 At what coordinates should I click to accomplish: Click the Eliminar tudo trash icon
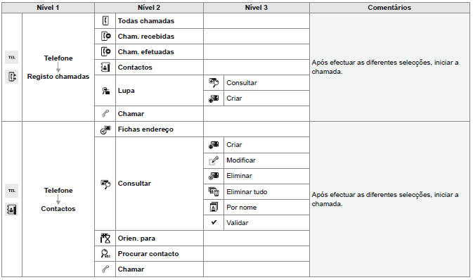coord(214,191)
